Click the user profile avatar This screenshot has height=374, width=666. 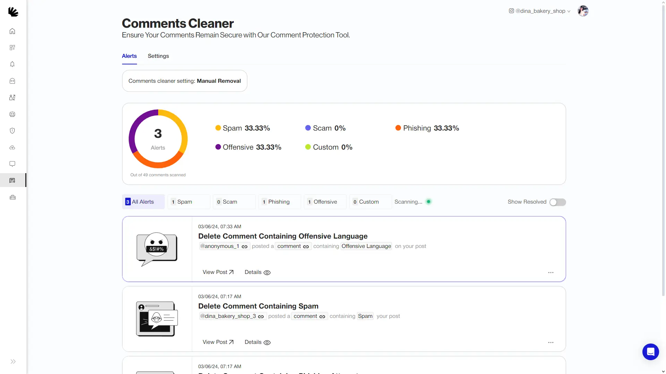tap(583, 11)
